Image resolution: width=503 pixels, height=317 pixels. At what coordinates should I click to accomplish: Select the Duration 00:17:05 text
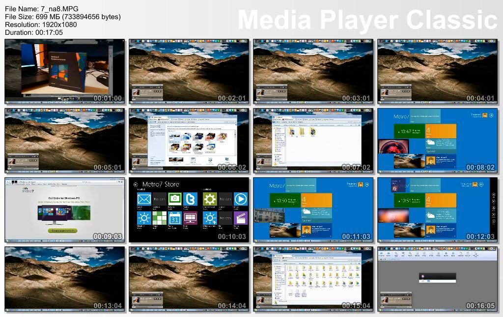[34, 32]
